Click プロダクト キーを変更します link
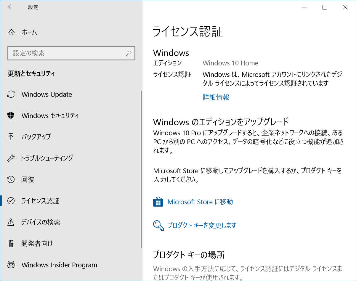The width and height of the screenshot is (356, 281). pyautogui.click(x=202, y=225)
